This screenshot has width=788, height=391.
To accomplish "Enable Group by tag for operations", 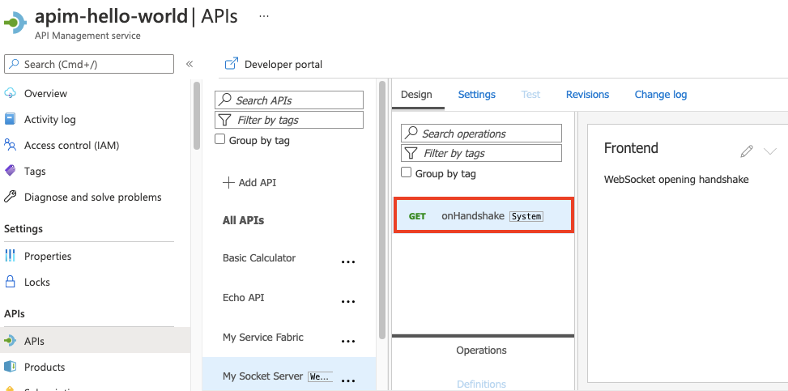I will coord(406,172).
